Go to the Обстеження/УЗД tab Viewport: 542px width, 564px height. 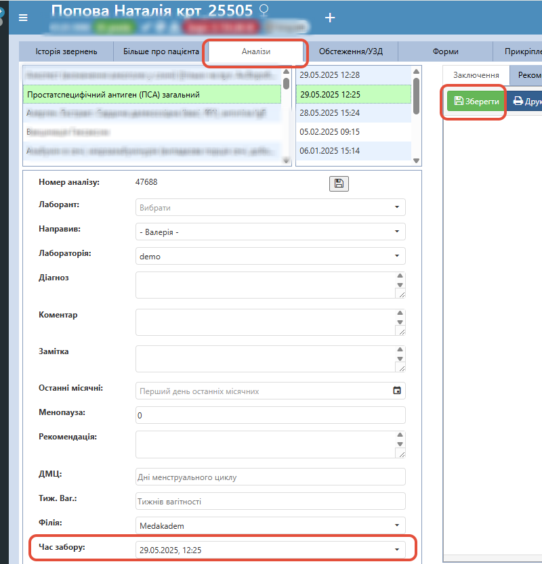pos(350,51)
